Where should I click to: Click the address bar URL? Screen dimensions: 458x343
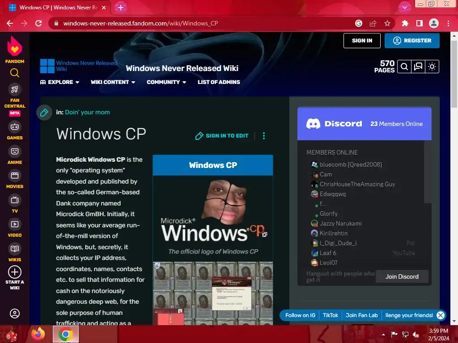140,23
